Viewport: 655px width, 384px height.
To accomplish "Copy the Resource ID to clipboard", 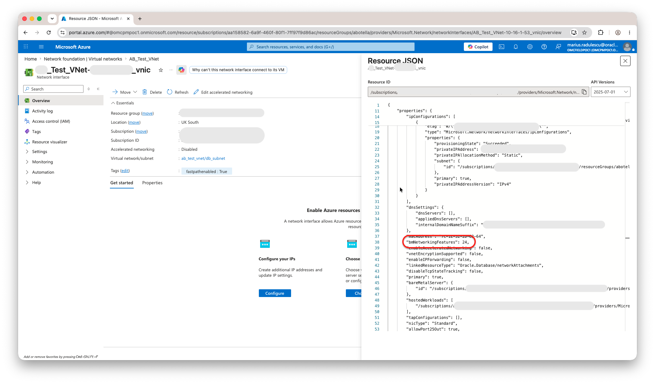I will click(584, 92).
